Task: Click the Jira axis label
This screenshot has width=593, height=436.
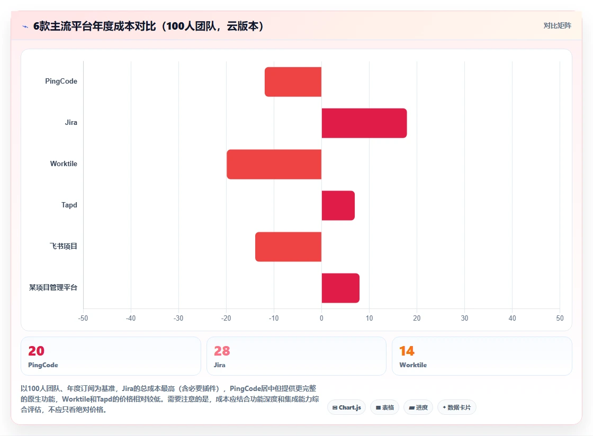Action: (71, 122)
